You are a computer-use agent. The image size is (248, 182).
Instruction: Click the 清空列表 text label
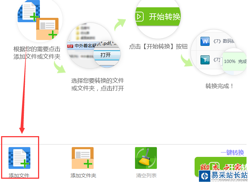pos(146,175)
